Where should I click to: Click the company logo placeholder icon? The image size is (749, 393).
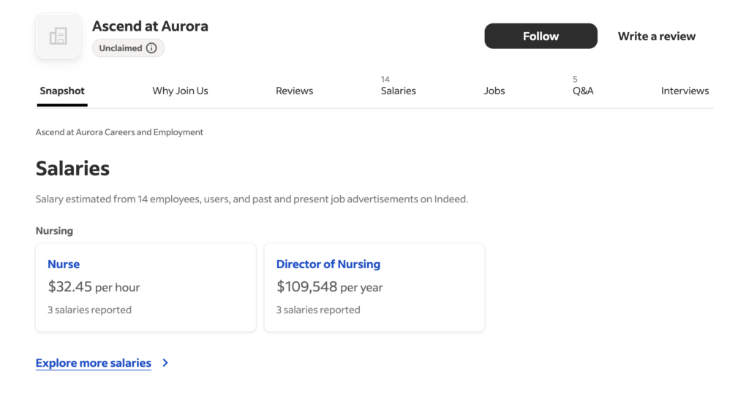click(59, 37)
